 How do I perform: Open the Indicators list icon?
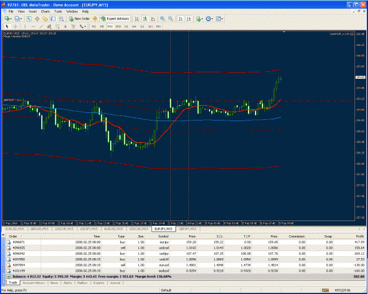(x=198, y=19)
